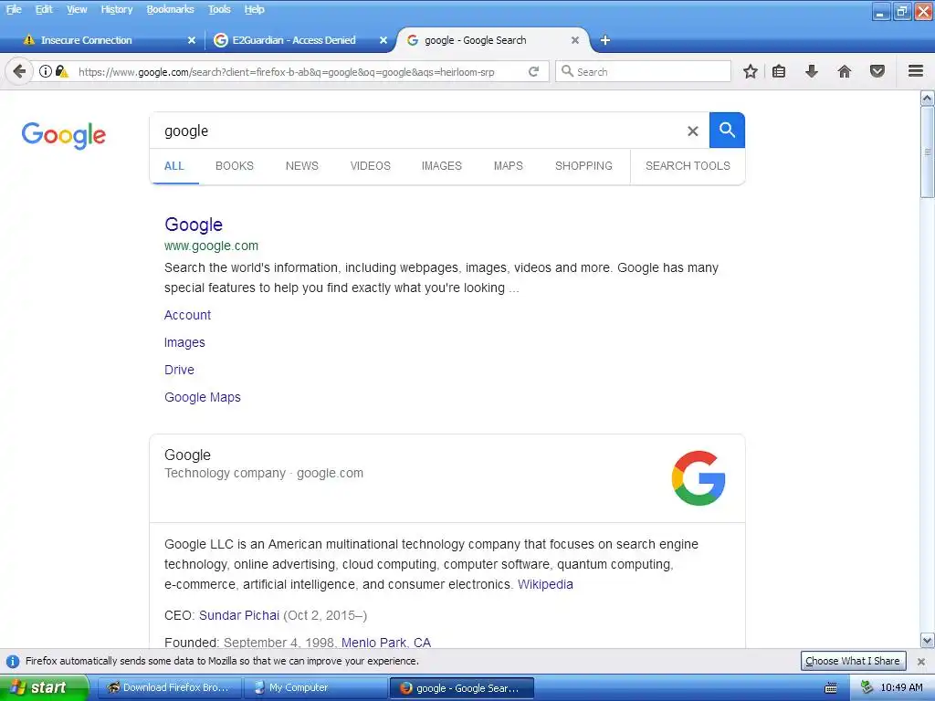This screenshot has height=701, width=935.
Task: Click the vertical scrollbar up arrow
Action: 928,98
